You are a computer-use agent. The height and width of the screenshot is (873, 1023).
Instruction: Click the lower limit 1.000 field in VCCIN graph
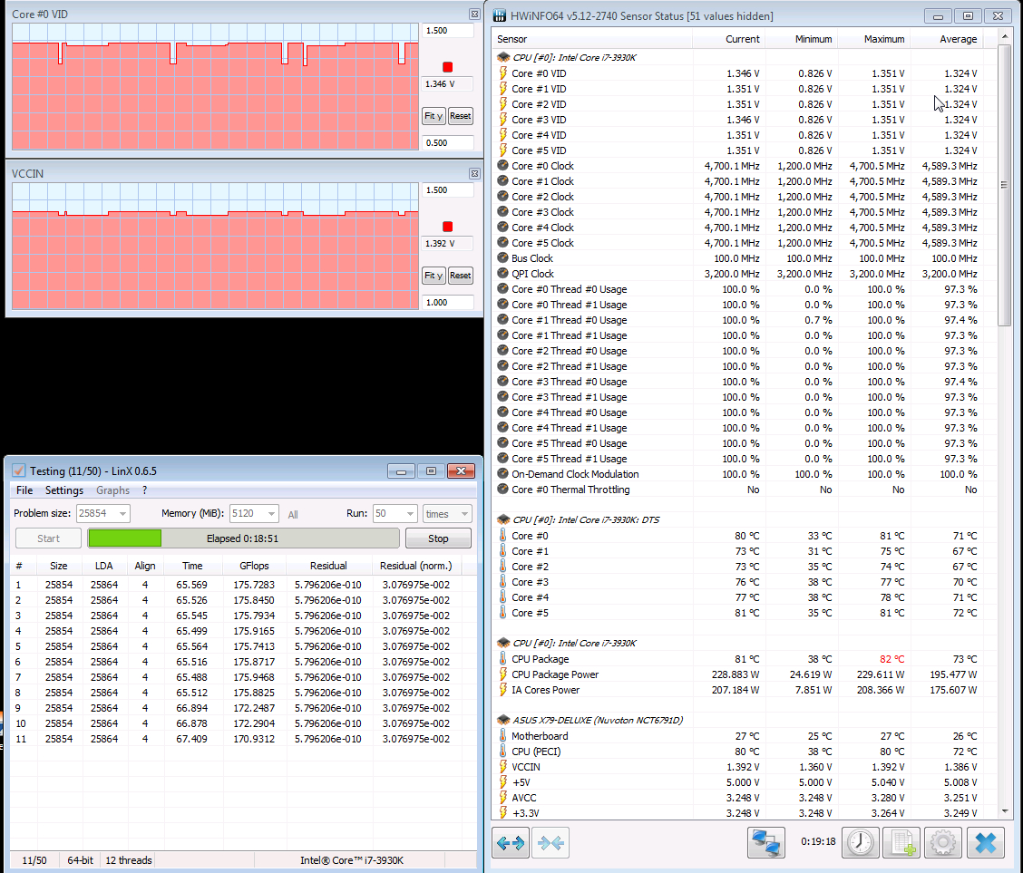448,303
